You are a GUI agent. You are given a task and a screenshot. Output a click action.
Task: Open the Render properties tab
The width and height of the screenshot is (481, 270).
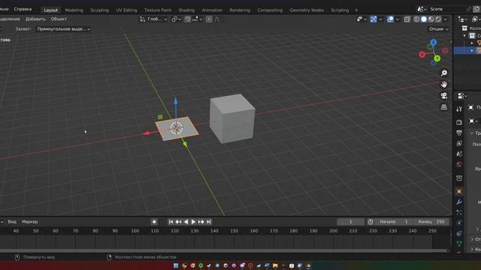[x=459, y=122]
